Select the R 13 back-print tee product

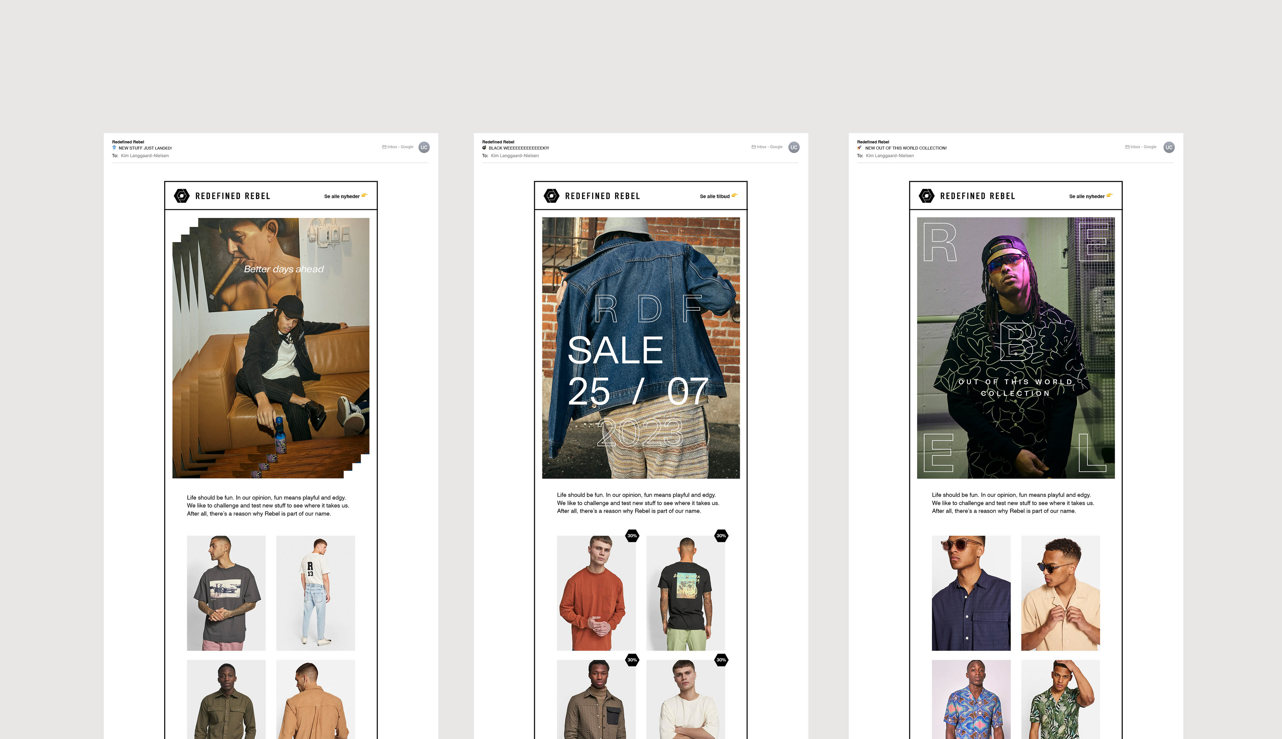pyautogui.click(x=315, y=593)
